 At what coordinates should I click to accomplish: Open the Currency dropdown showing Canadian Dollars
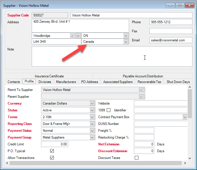[x=92, y=103]
